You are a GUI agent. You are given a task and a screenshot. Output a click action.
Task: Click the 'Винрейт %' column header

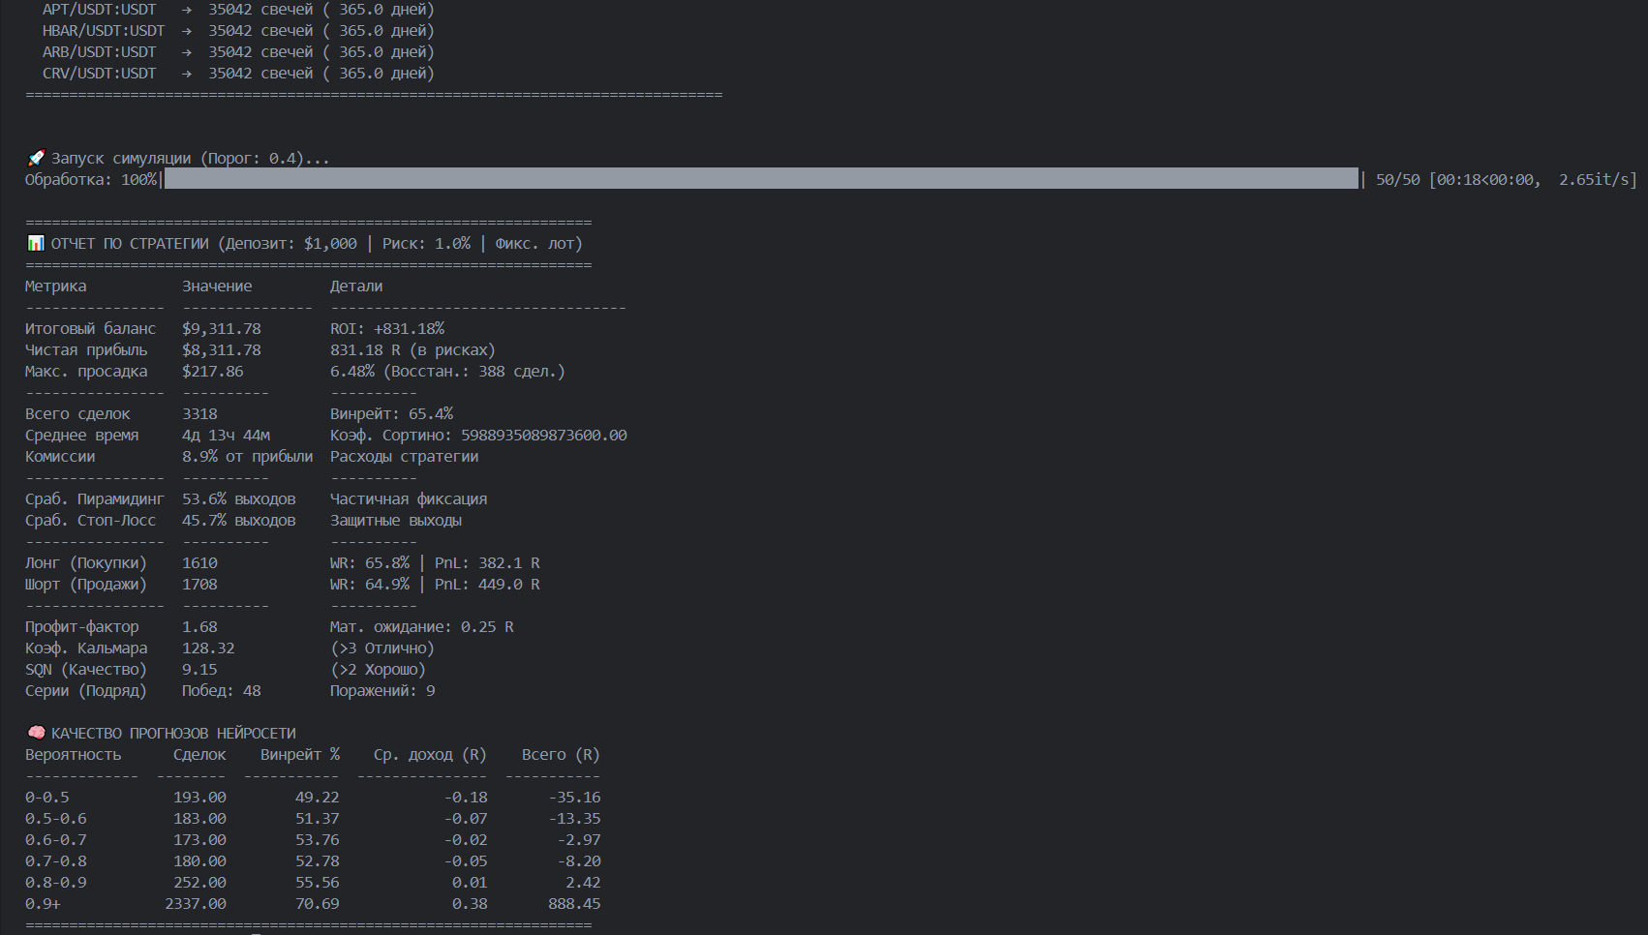(299, 755)
